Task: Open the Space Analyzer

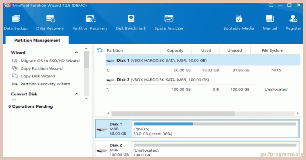Action: 169,22
